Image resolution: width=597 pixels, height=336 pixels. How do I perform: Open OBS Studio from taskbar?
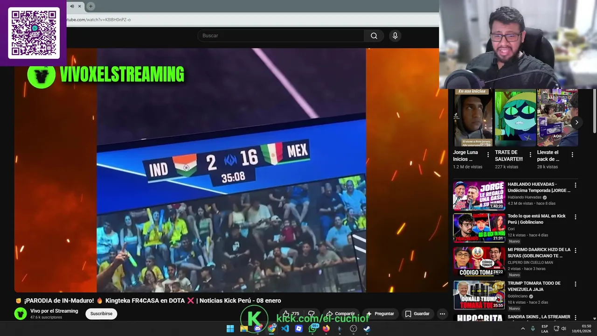(x=354, y=329)
